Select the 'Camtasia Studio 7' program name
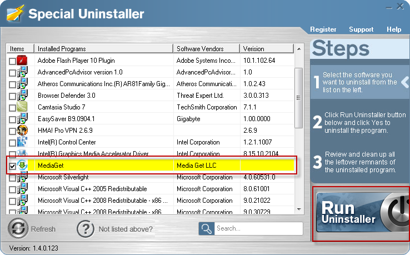410x255 pixels. coord(62,107)
